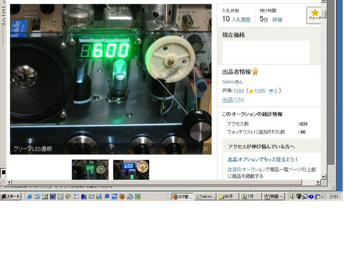The width and height of the screenshot is (344, 258).
Task: Open 入札履歴 bid history link
Action: tap(241, 20)
